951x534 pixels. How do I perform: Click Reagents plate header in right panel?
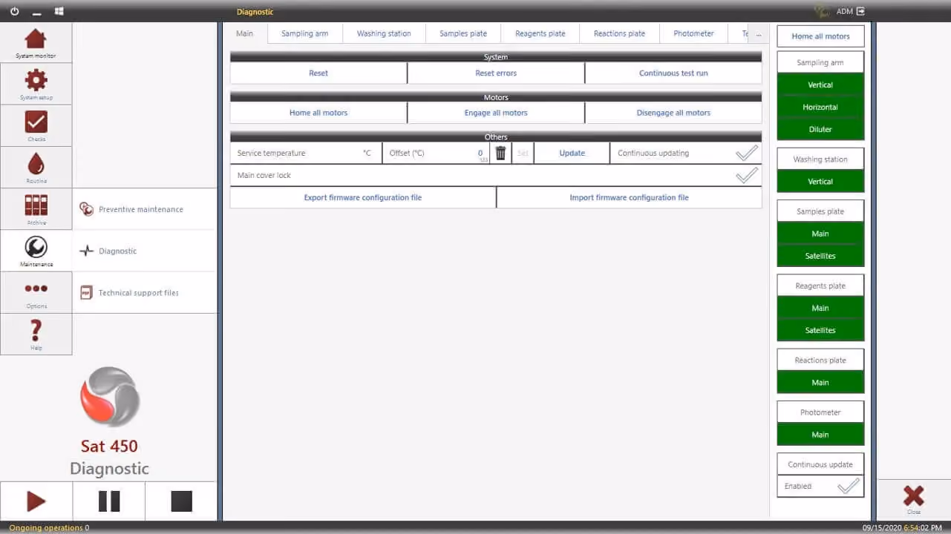(820, 286)
